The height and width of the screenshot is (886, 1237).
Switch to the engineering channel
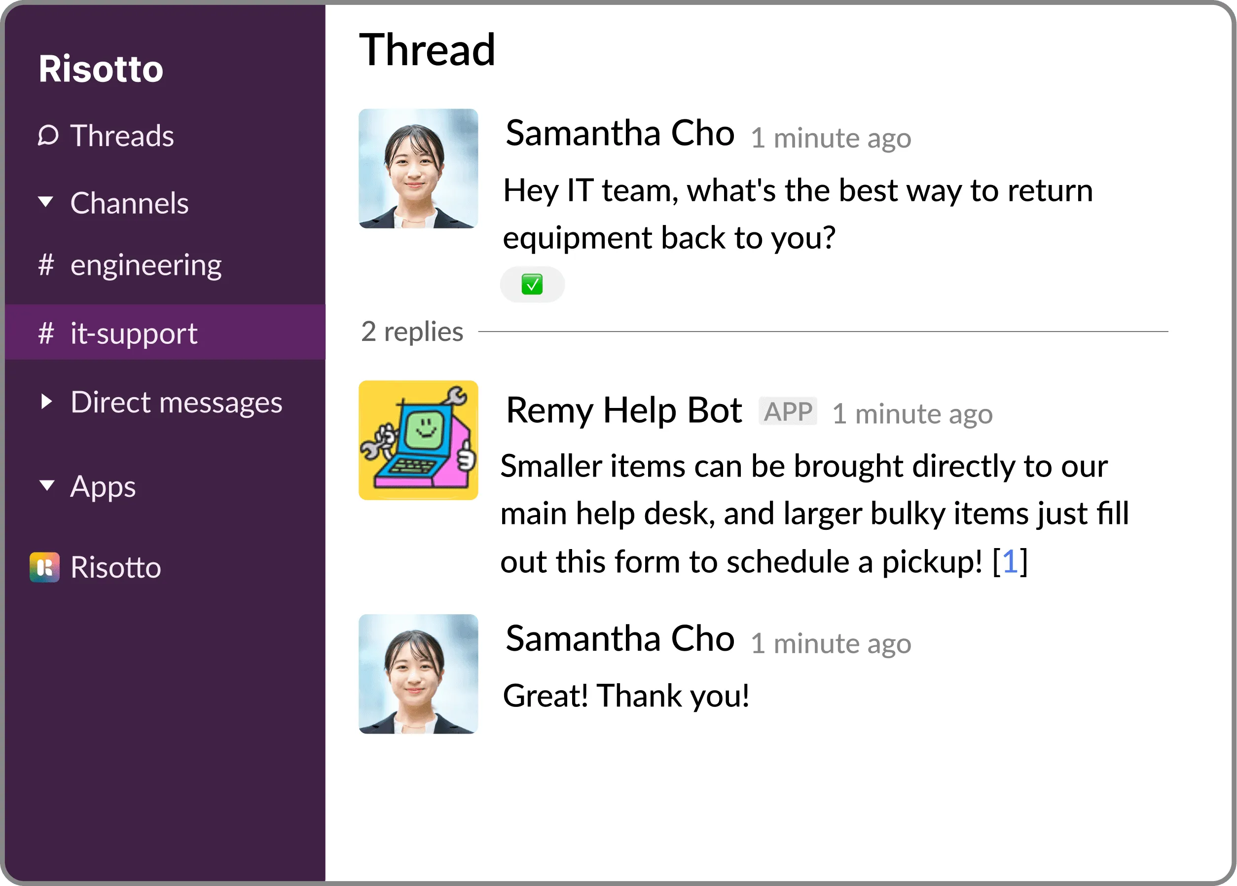tap(146, 265)
